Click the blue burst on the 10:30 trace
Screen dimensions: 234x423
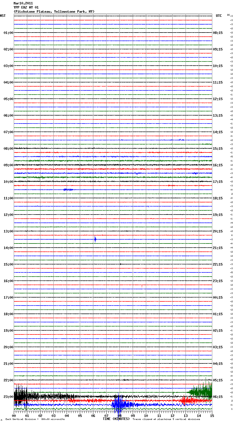pyautogui.click(x=68, y=190)
